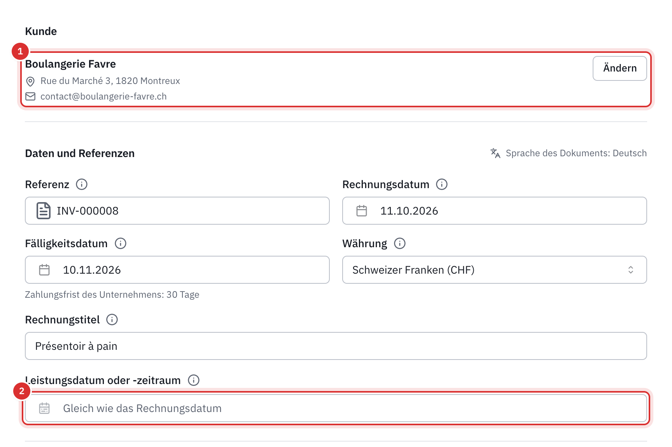Click the Gleich wie das Rechnungsdatum field
Viewport: 672px width, 447px height.
[336, 408]
